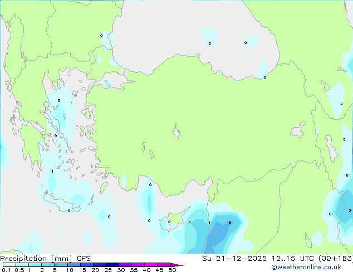
Task: Click legend tick label '10'
Action: (x=70, y=270)
